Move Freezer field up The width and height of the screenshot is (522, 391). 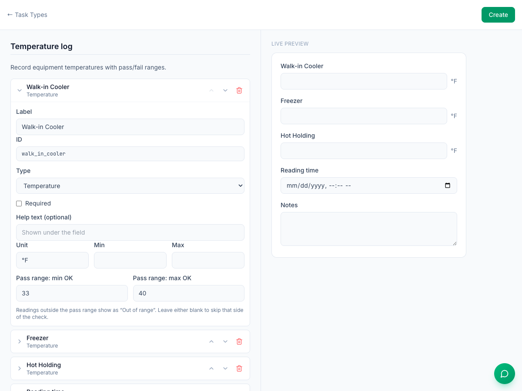point(211,341)
